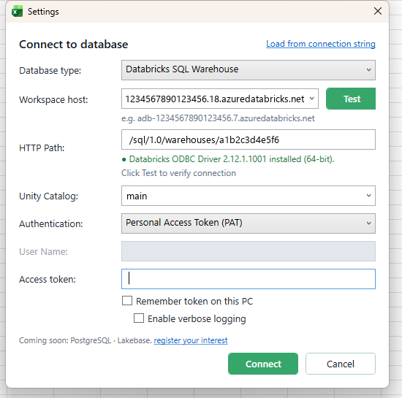Viewport: 402px width, 398px height.
Task: Click the Database type: label
Action: point(50,70)
